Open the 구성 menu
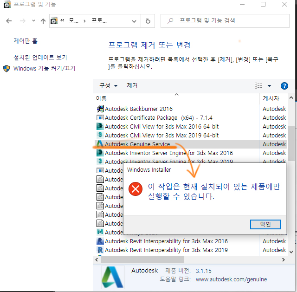Screen dimensions: 297x292 tap(108, 85)
